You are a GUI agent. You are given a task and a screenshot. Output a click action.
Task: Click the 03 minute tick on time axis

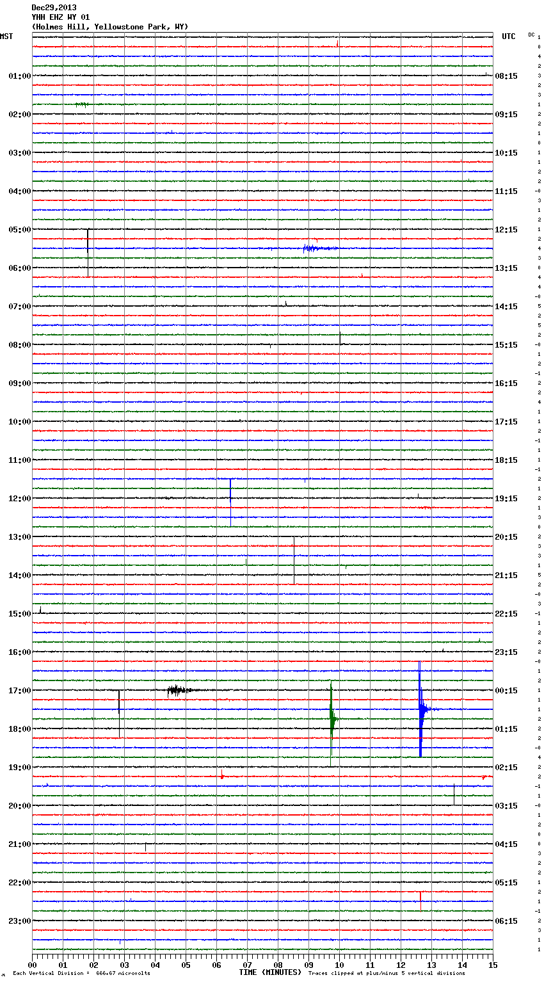click(x=124, y=965)
